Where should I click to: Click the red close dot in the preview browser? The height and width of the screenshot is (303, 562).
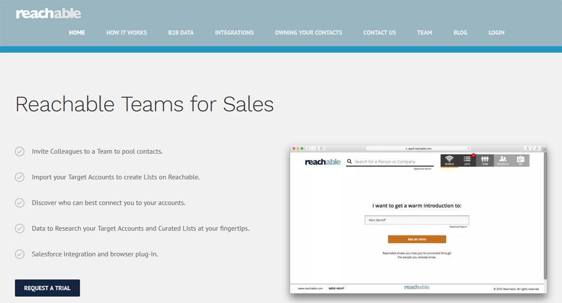tap(294, 148)
